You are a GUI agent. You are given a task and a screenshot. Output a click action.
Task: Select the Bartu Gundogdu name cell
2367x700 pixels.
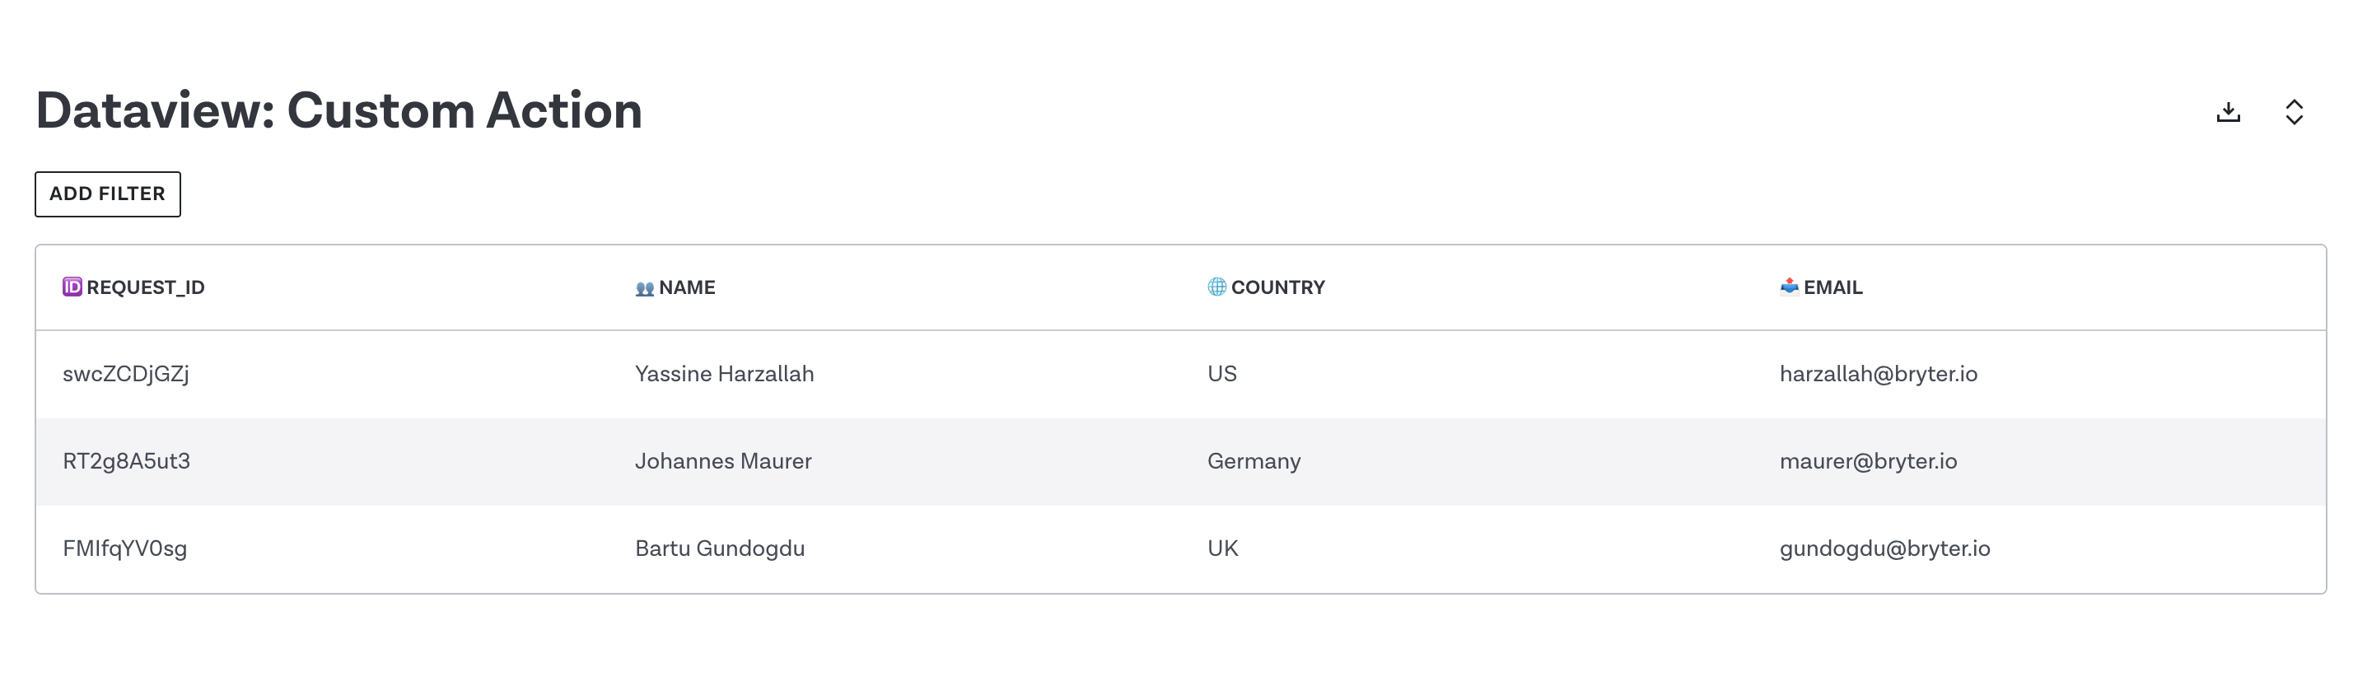[720, 548]
